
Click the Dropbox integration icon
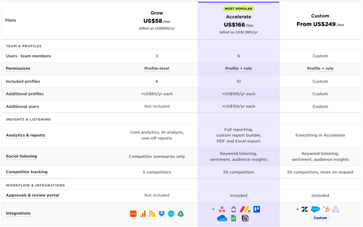tap(162, 214)
